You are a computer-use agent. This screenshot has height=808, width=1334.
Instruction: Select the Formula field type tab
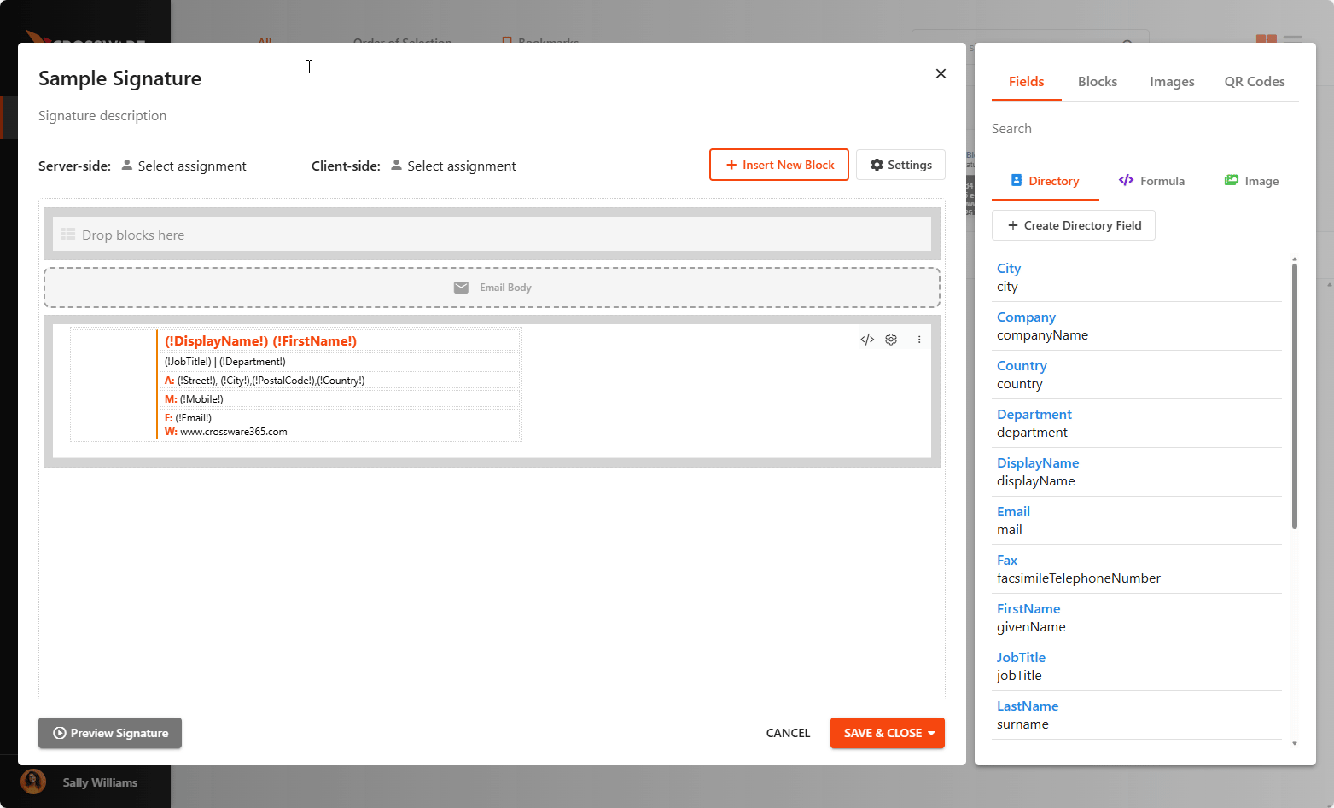(x=1151, y=181)
